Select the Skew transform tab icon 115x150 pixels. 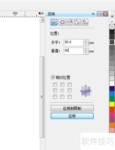[x=85, y=22]
